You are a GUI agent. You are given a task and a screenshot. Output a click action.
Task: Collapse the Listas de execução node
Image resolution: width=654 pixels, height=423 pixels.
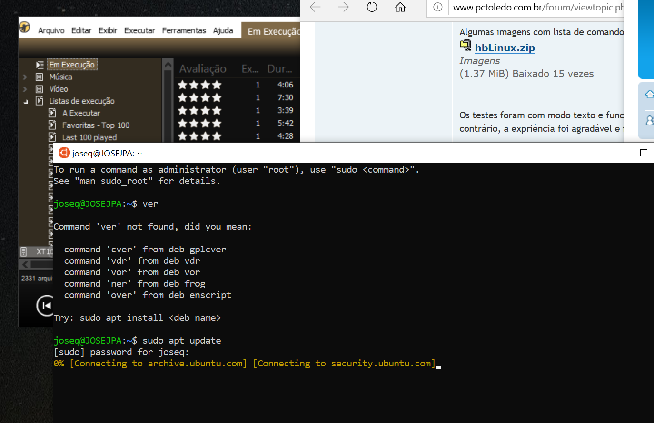(x=26, y=101)
